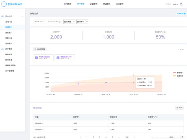The width and height of the screenshot is (187, 140).
Task: Collapse milestone panel via 收起
Action: click(180, 49)
